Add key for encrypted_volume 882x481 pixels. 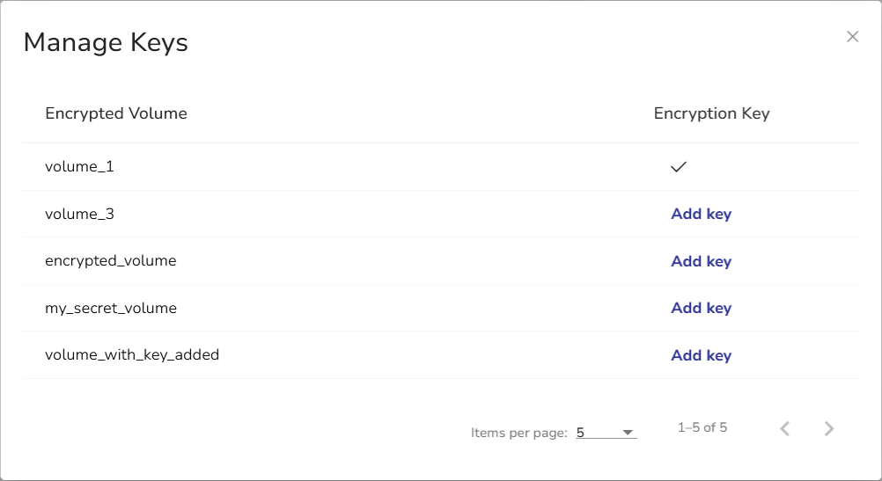701,261
